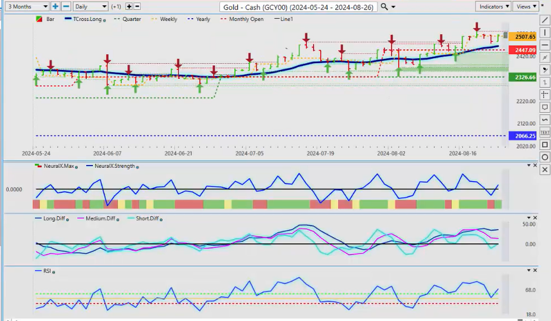
Task: Select the vertical line drawing tool
Action: [x=545, y=32]
